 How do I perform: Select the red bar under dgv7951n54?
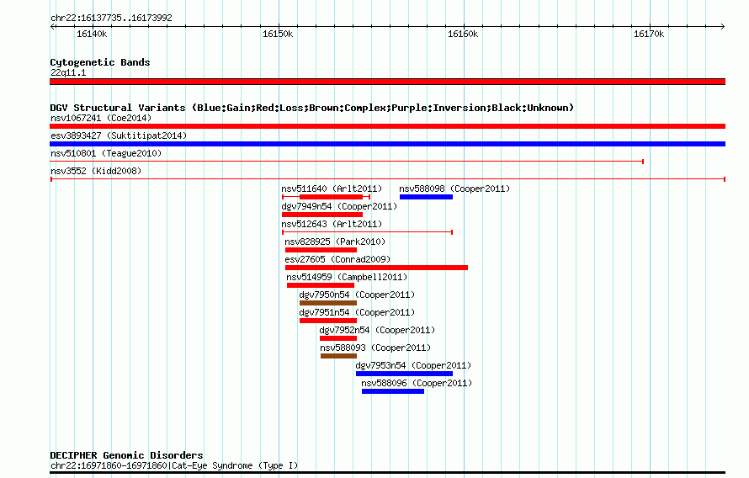[328, 321]
